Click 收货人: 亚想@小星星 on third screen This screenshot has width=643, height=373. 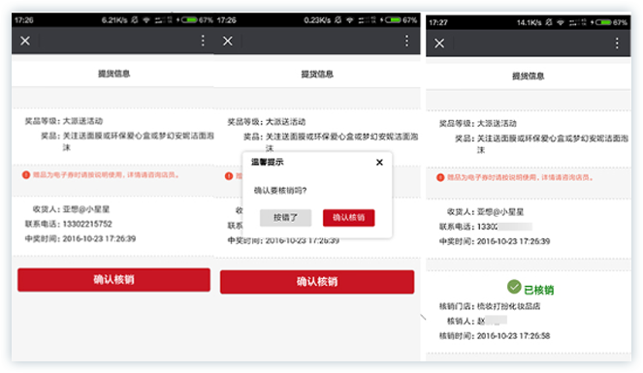tap(485, 211)
